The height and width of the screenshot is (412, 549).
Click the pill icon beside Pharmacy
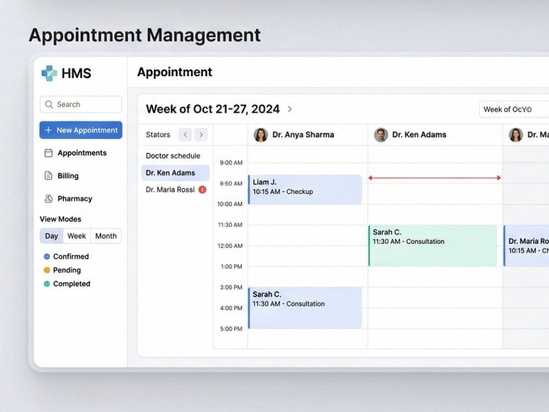48,199
